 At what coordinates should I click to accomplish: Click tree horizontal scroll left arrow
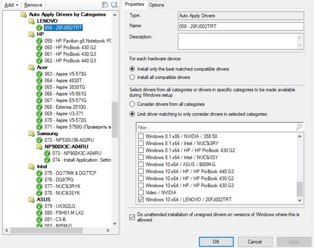[x=7, y=230]
